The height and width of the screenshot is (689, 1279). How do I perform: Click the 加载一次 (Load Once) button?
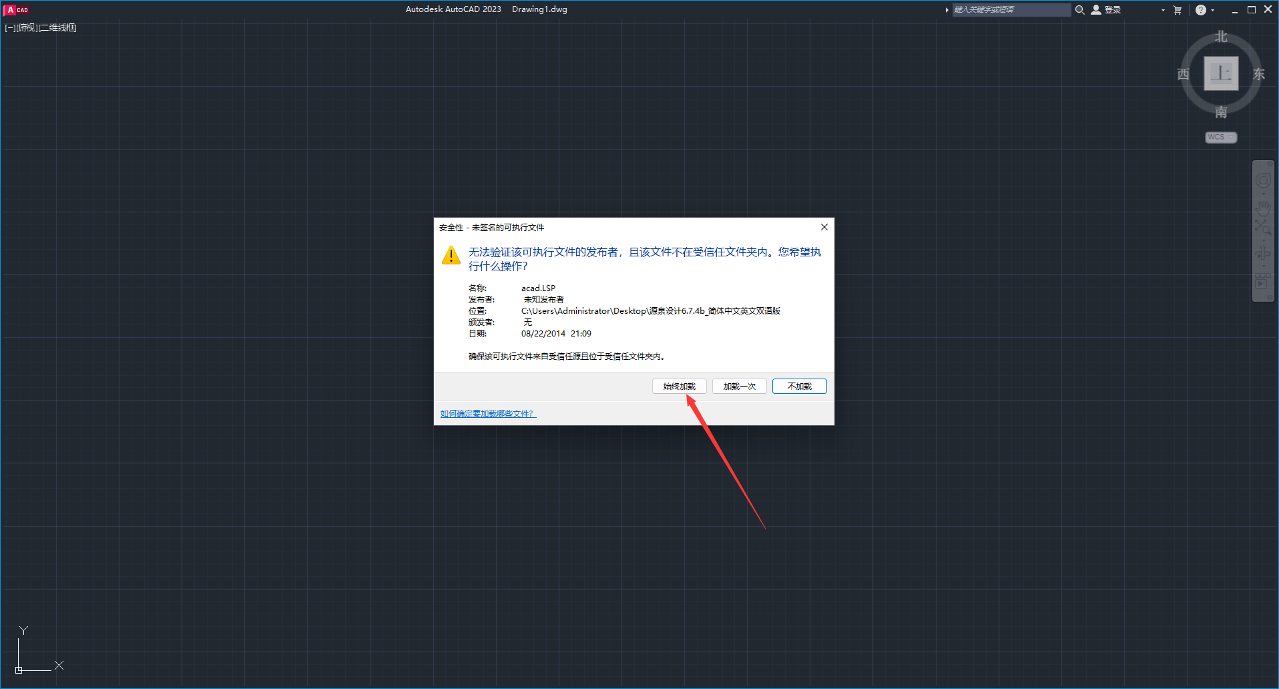[x=739, y=387]
